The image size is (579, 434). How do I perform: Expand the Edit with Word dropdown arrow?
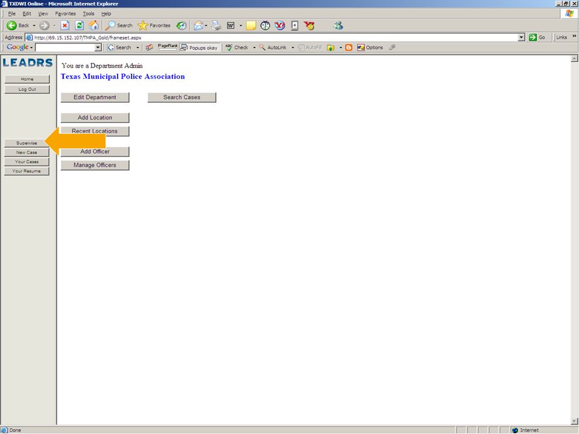[x=241, y=25]
